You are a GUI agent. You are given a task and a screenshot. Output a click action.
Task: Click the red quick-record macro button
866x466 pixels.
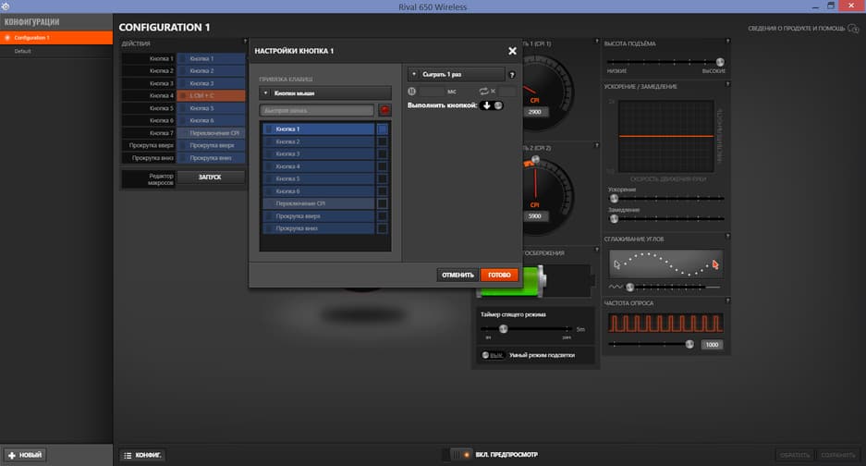tap(385, 110)
